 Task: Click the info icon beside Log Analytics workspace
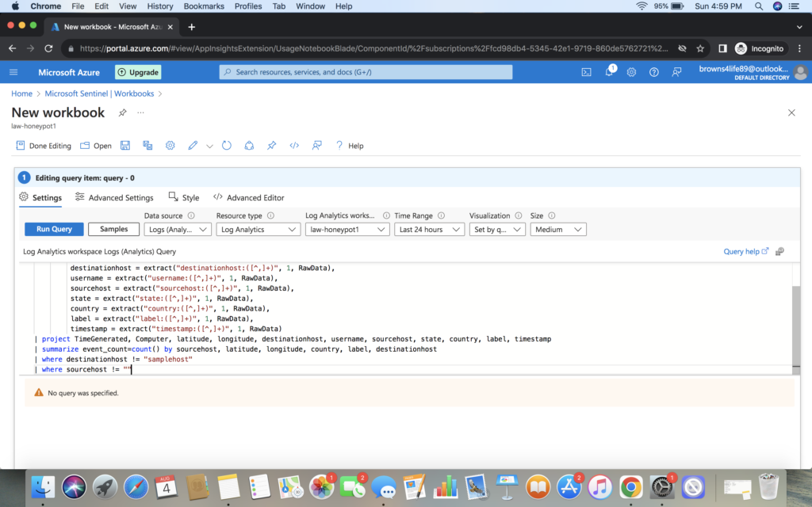(x=386, y=215)
